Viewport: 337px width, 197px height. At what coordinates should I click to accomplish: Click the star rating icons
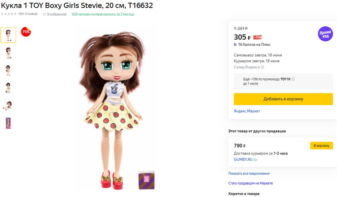pos(9,14)
